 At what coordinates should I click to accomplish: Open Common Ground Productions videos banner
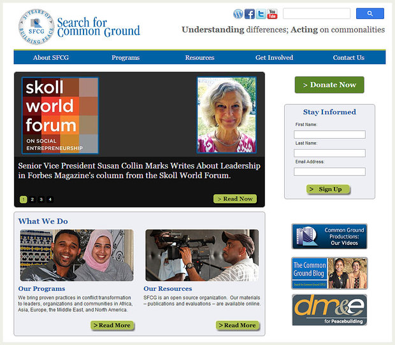329,236
